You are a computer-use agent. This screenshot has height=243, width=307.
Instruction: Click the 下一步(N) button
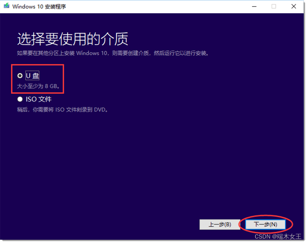click(265, 224)
